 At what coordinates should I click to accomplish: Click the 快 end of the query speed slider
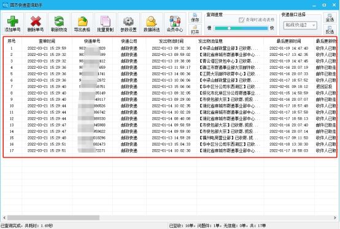pos(272,28)
